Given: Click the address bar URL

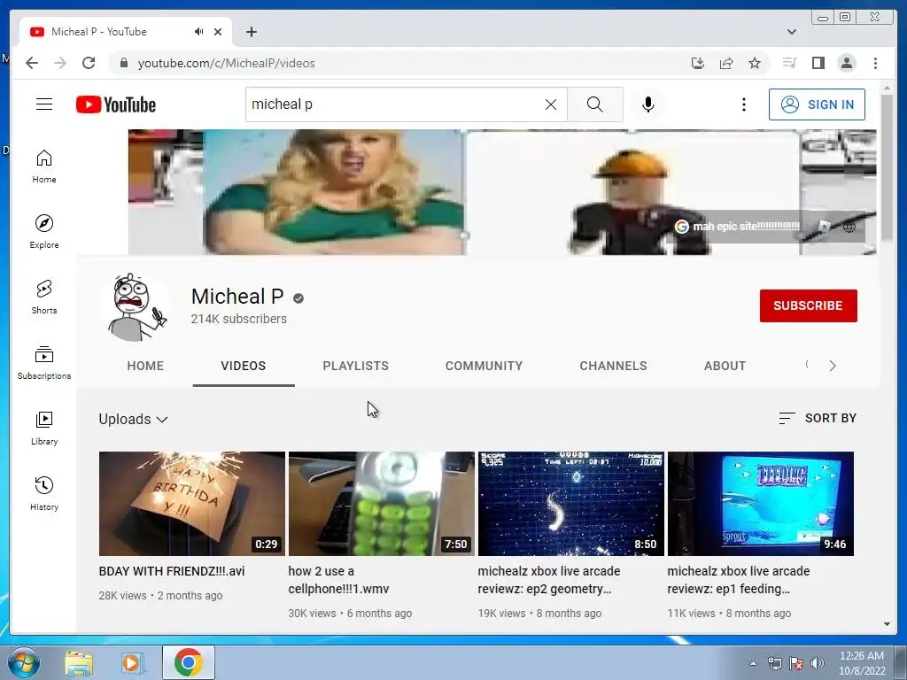Looking at the screenshot, I should (226, 63).
